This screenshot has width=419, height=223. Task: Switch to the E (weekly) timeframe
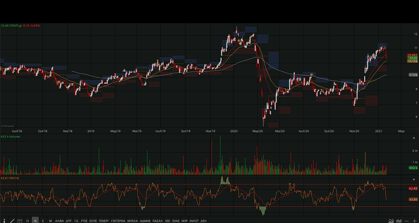pos(43,221)
